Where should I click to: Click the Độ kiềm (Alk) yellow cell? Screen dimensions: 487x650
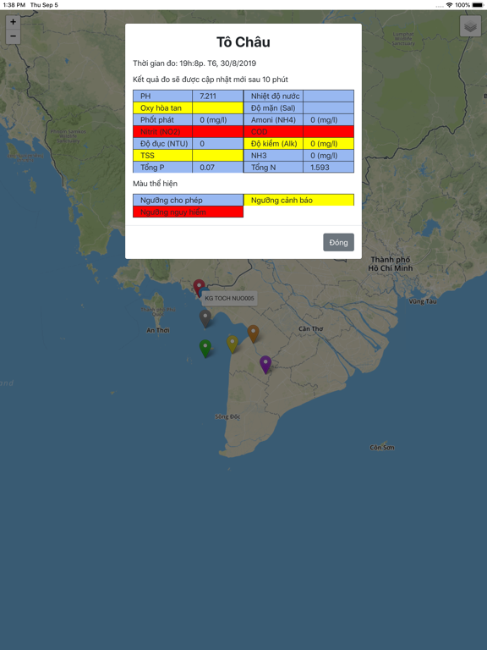click(273, 143)
